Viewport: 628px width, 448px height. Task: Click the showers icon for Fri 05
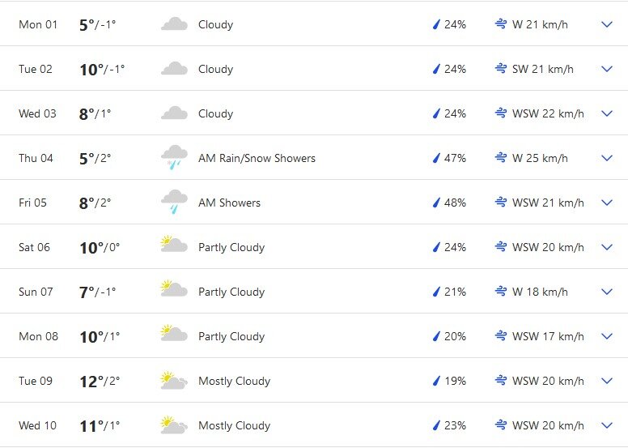coord(174,203)
